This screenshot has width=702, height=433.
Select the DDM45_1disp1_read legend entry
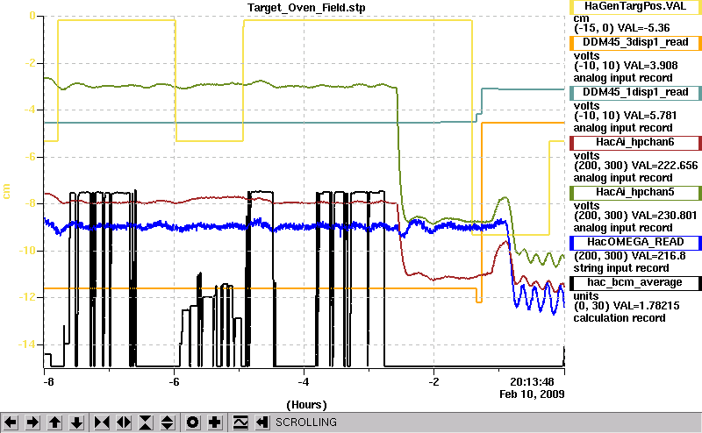click(x=635, y=93)
